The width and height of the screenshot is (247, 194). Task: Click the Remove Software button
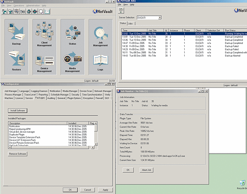coord(17,154)
